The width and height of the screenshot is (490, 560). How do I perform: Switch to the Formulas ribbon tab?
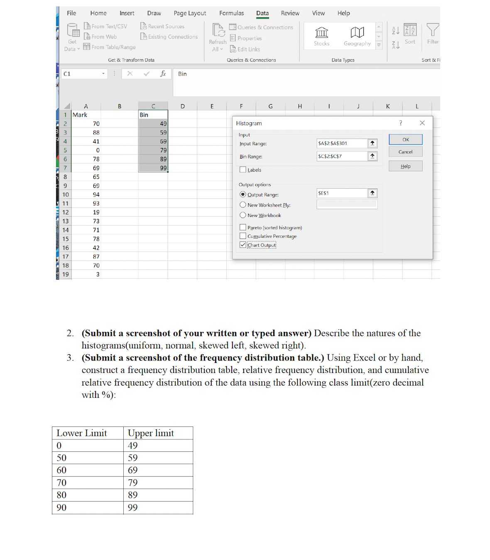pos(231,13)
